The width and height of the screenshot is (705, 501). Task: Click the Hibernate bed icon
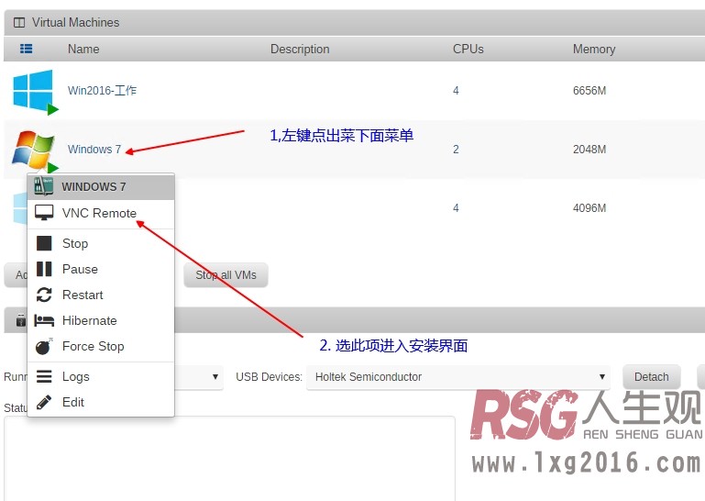pos(44,320)
